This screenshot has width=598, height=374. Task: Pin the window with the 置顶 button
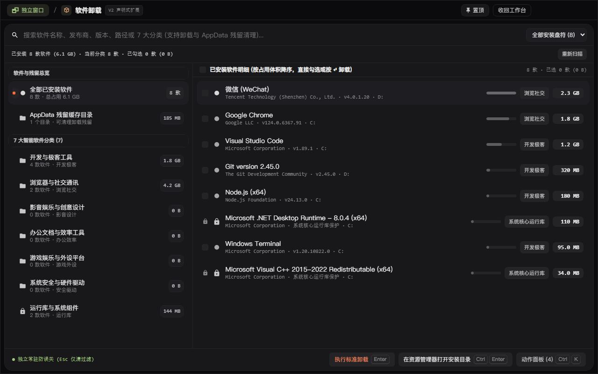coord(475,10)
